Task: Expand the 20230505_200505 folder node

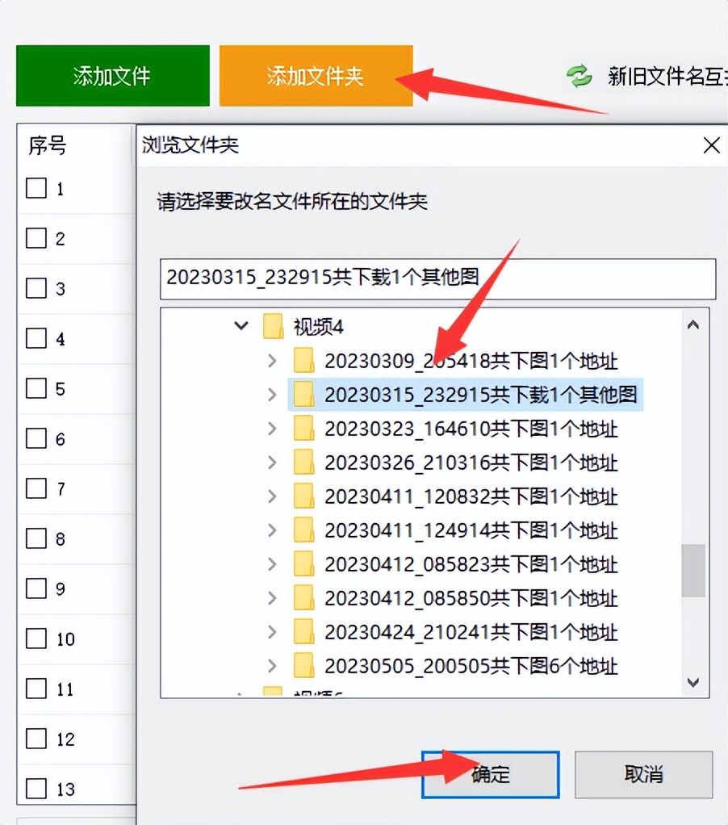Action: coord(272,666)
